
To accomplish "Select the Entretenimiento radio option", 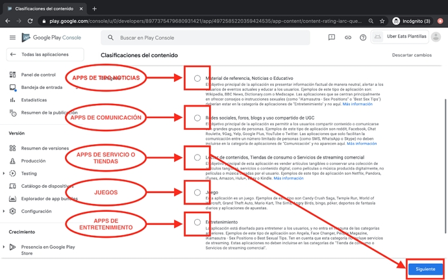I will (x=197, y=222).
